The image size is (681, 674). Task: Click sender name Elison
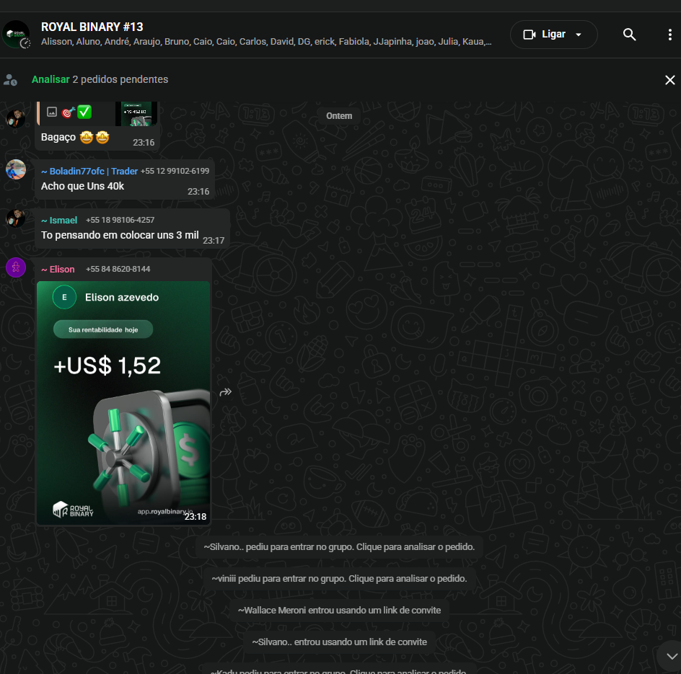pos(58,270)
